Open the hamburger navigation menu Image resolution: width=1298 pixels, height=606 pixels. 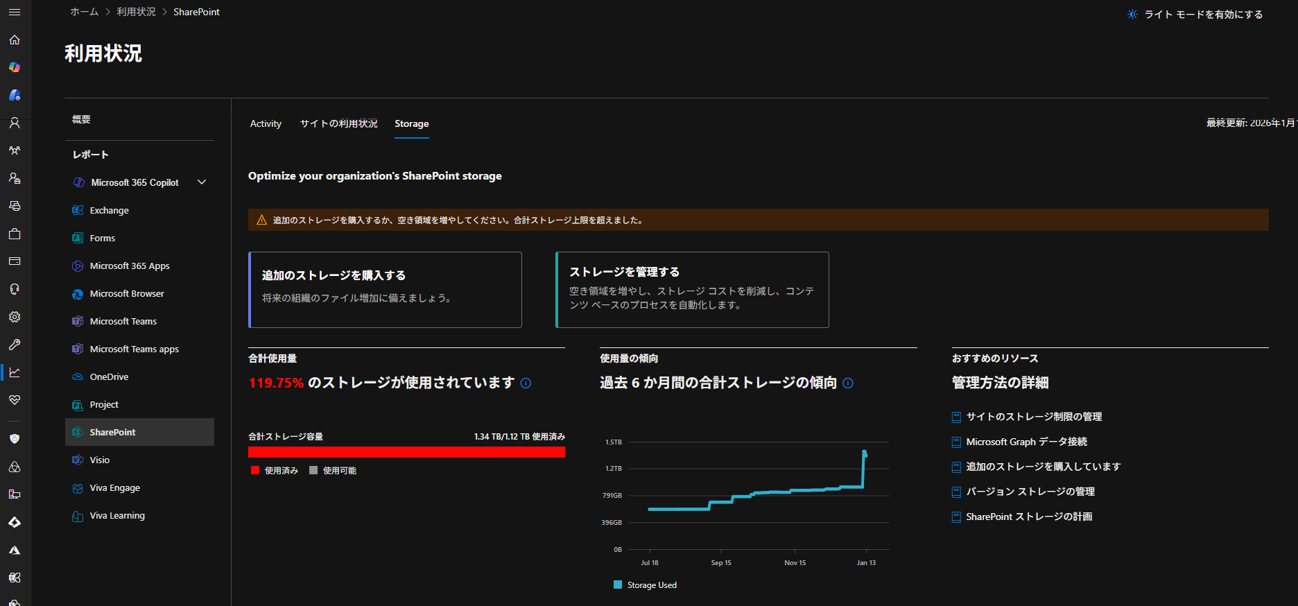15,12
